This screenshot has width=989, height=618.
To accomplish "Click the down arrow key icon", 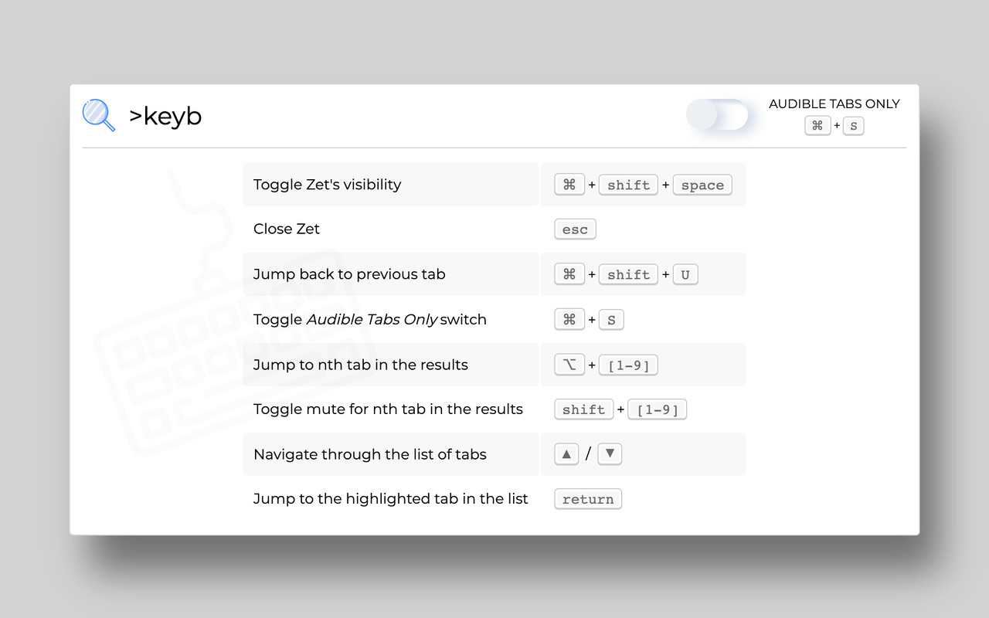I will pyautogui.click(x=610, y=454).
